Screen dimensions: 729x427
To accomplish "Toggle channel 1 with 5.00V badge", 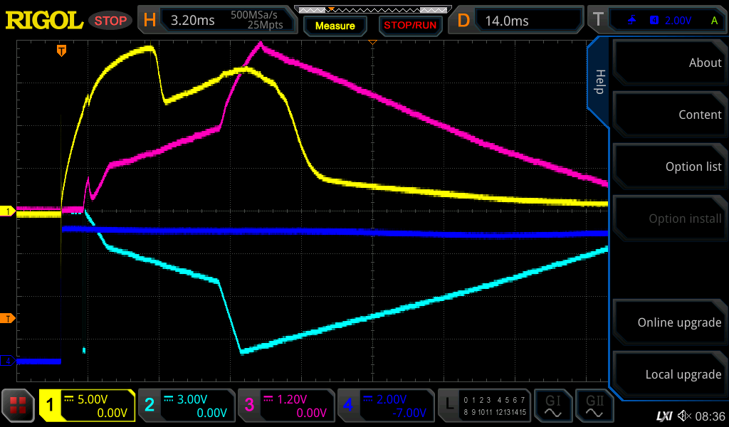I will tap(87, 406).
